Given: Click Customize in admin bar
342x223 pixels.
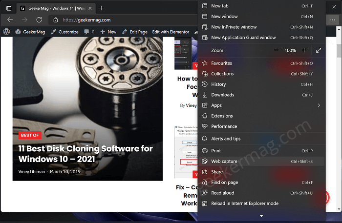Looking at the screenshot, I should [x=64, y=32].
